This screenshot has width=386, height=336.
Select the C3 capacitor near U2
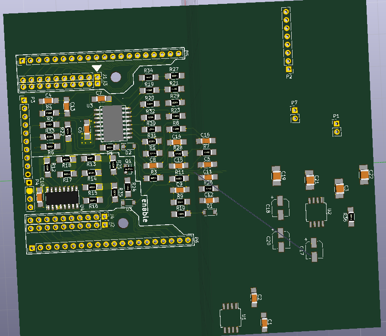[339, 188]
